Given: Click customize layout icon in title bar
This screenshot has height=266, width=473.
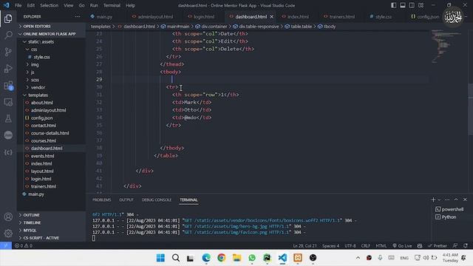Looking at the screenshot, I should coord(421,5).
